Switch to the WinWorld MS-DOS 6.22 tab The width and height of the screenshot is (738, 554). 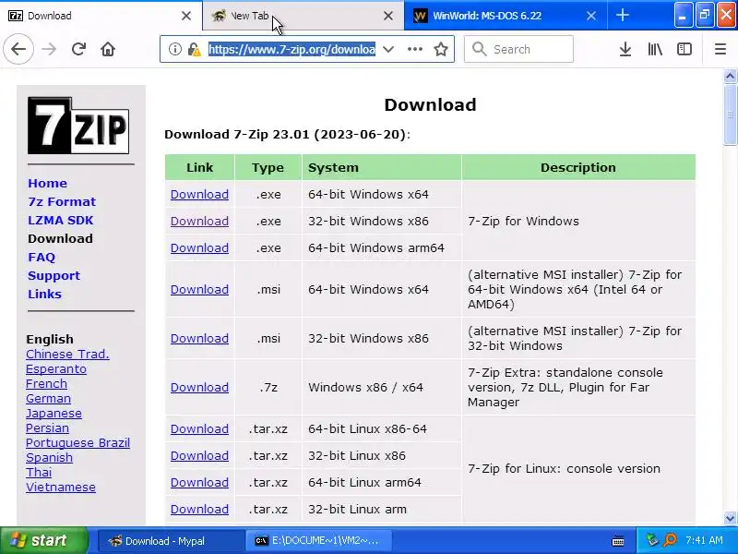click(x=505, y=16)
